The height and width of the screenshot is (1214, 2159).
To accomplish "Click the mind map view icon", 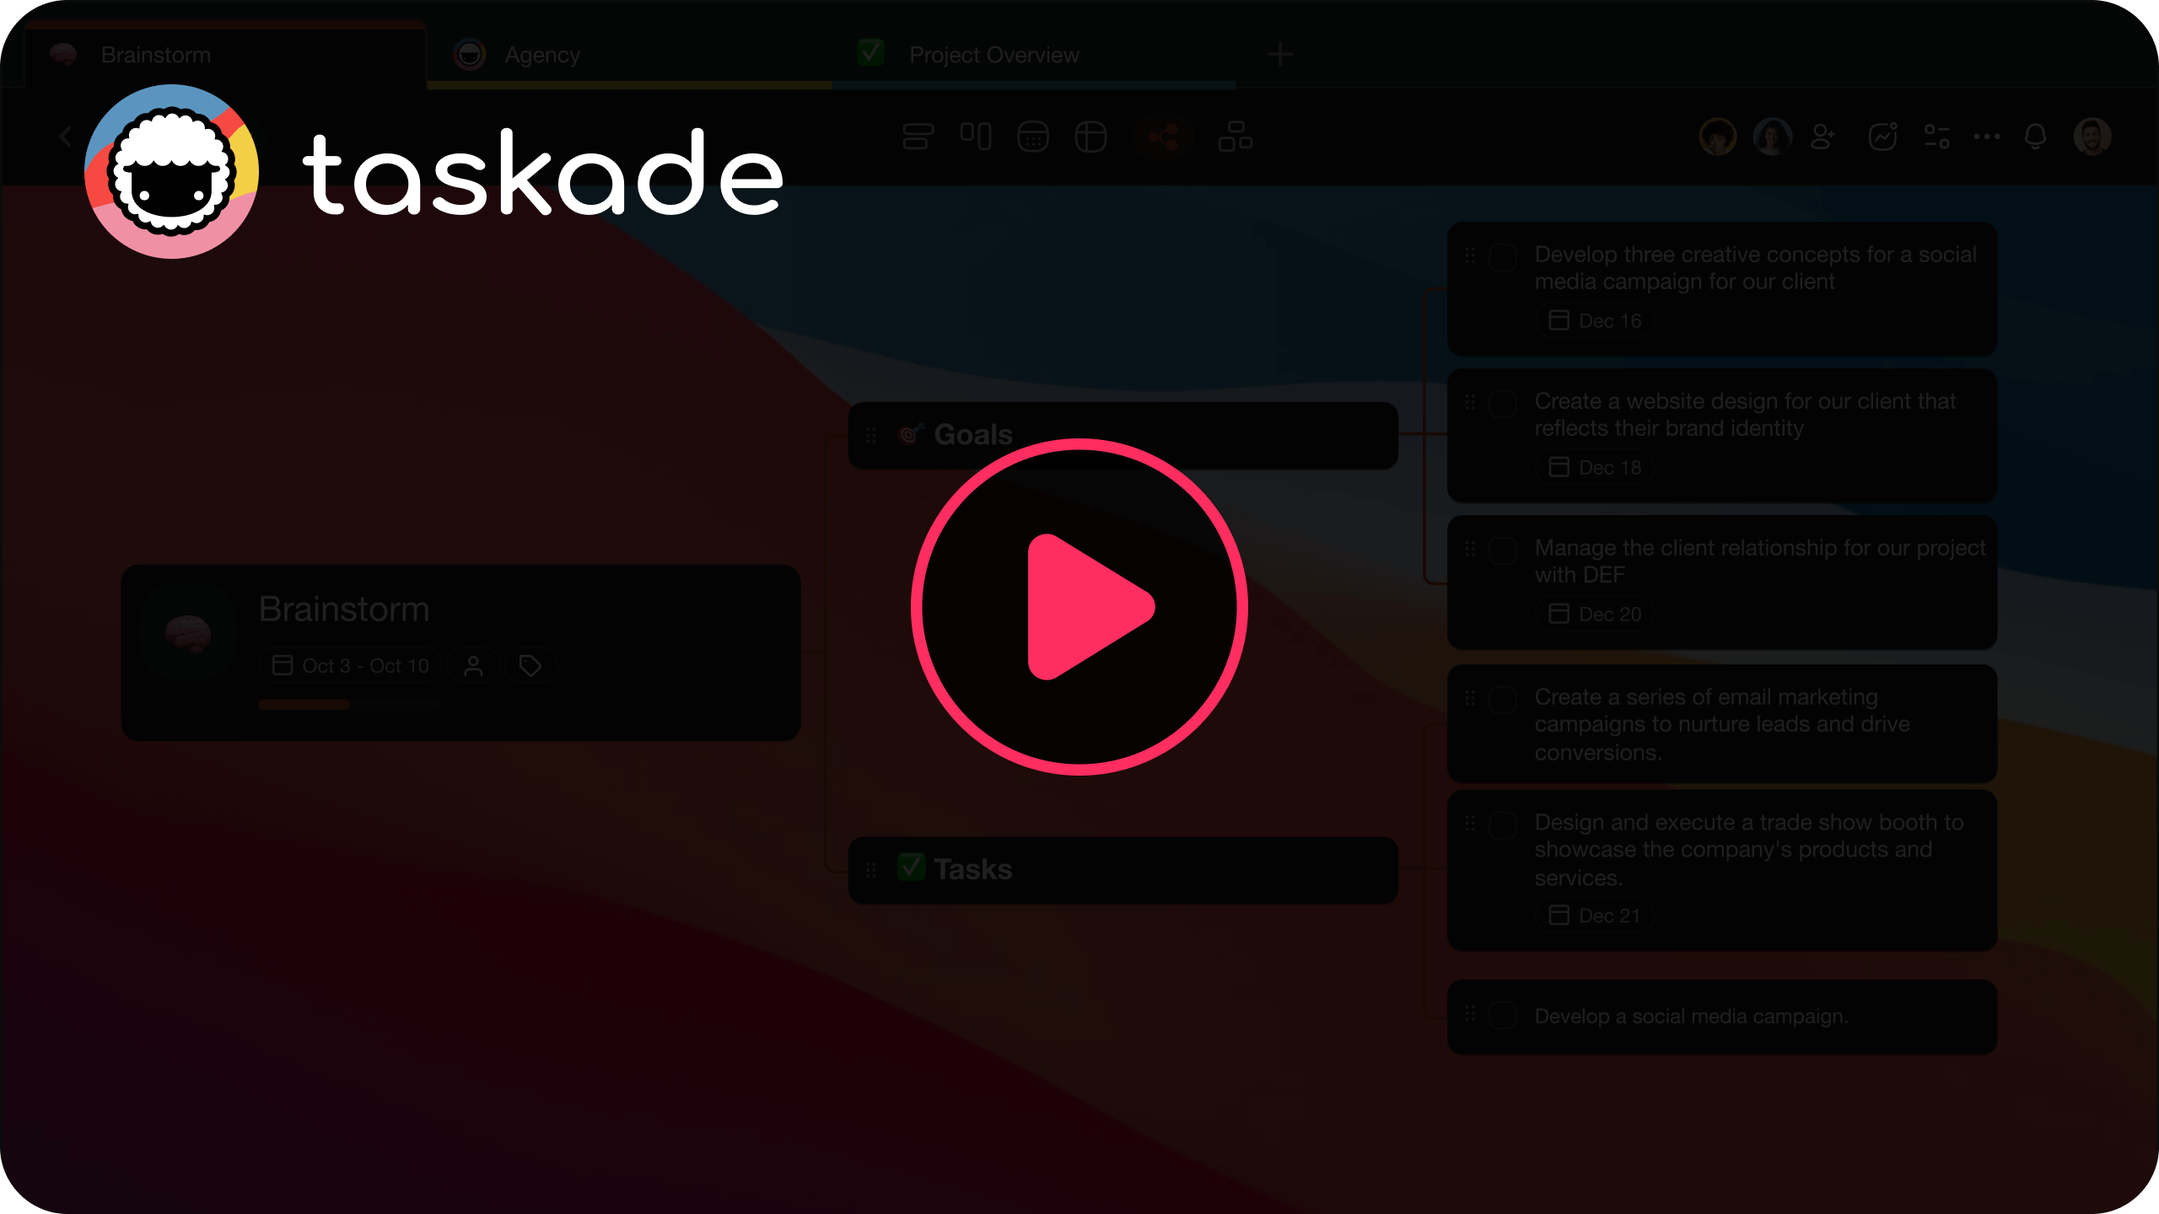I will [x=1166, y=137].
